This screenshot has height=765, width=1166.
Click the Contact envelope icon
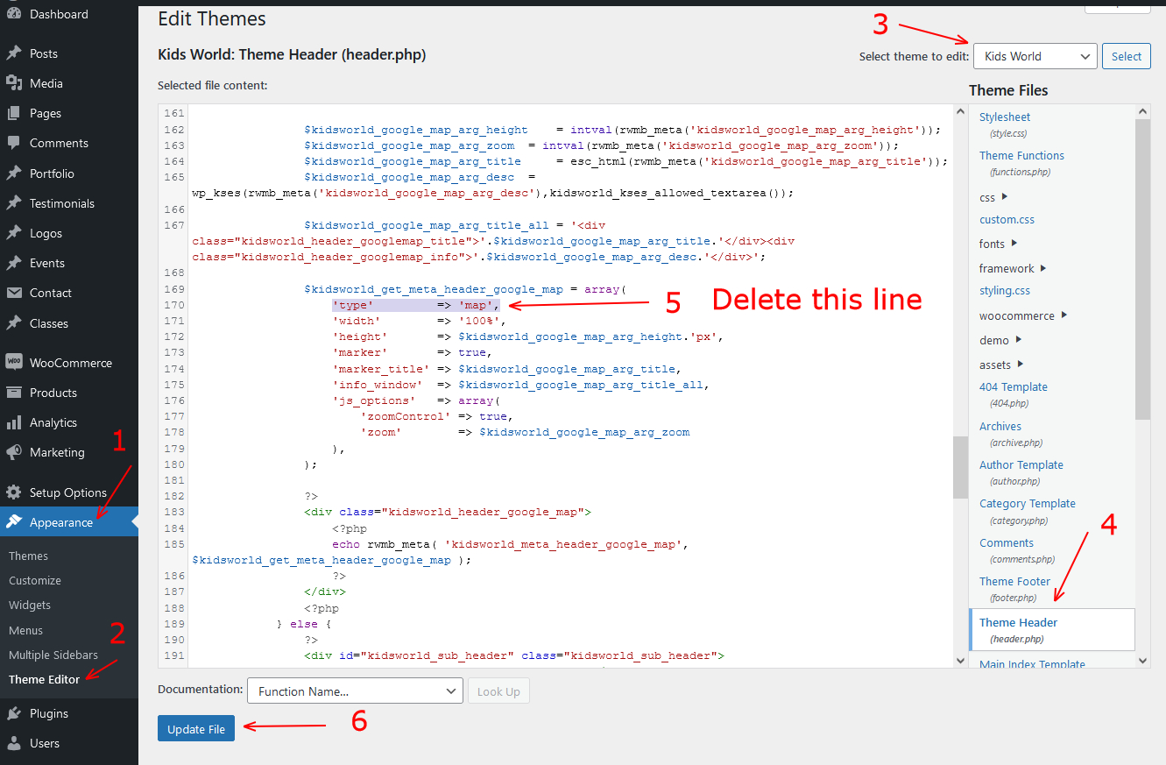tap(14, 293)
